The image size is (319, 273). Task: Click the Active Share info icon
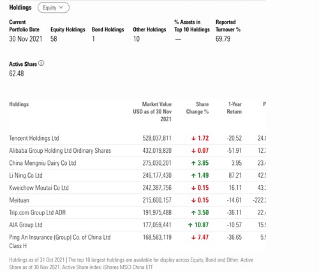click(41, 63)
